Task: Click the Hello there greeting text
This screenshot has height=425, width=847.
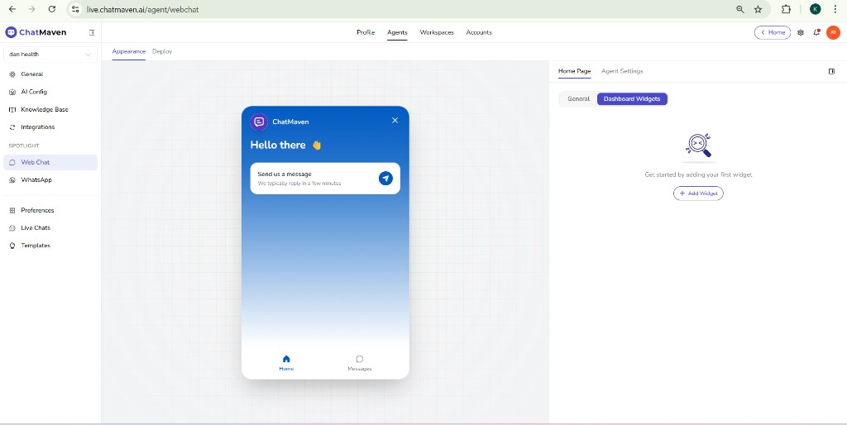Action: pos(278,146)
